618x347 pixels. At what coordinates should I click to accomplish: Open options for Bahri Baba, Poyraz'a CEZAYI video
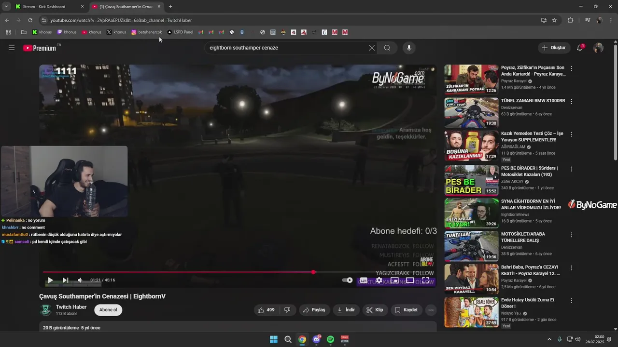[571, 267]
